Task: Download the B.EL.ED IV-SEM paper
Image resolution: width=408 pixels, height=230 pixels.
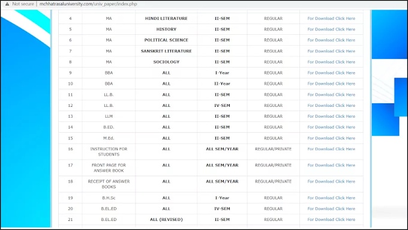Action: click(x=331, y=208)
